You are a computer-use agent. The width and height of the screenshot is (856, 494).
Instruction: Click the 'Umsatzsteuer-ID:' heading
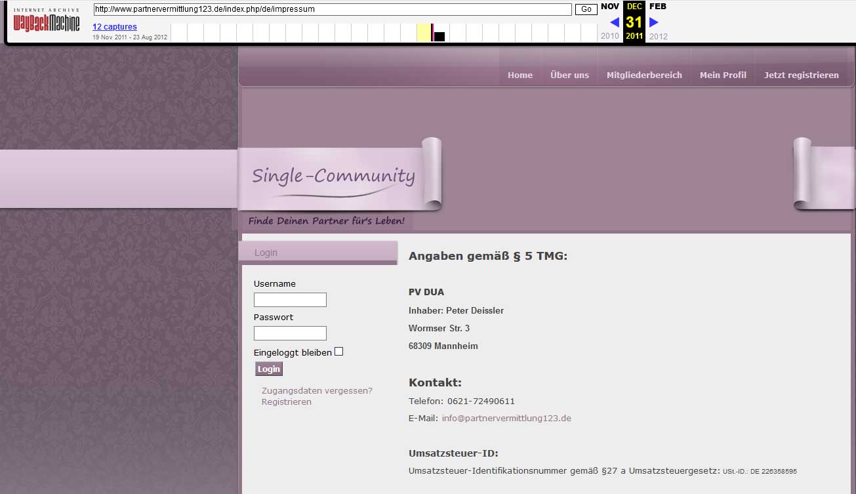[453, 453]
